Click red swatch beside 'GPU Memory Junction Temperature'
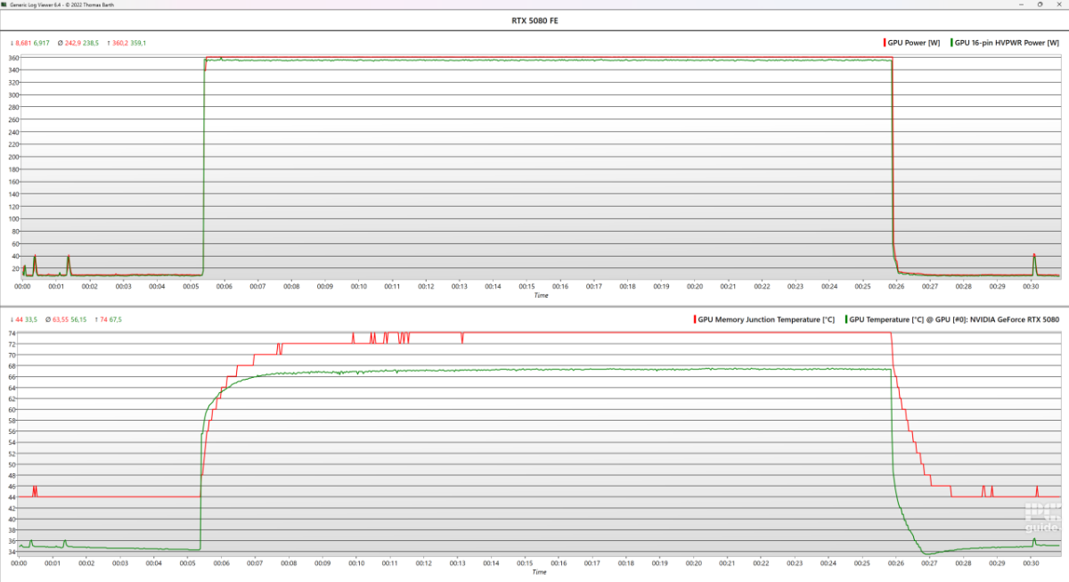Viewport: 1069px width, 582px height. point(695,318)
